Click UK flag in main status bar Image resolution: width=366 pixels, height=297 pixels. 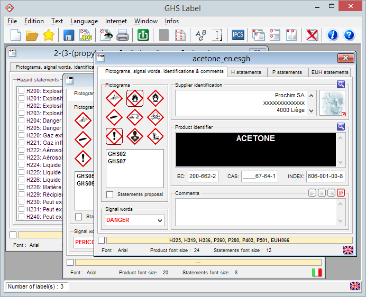[355, 286]
